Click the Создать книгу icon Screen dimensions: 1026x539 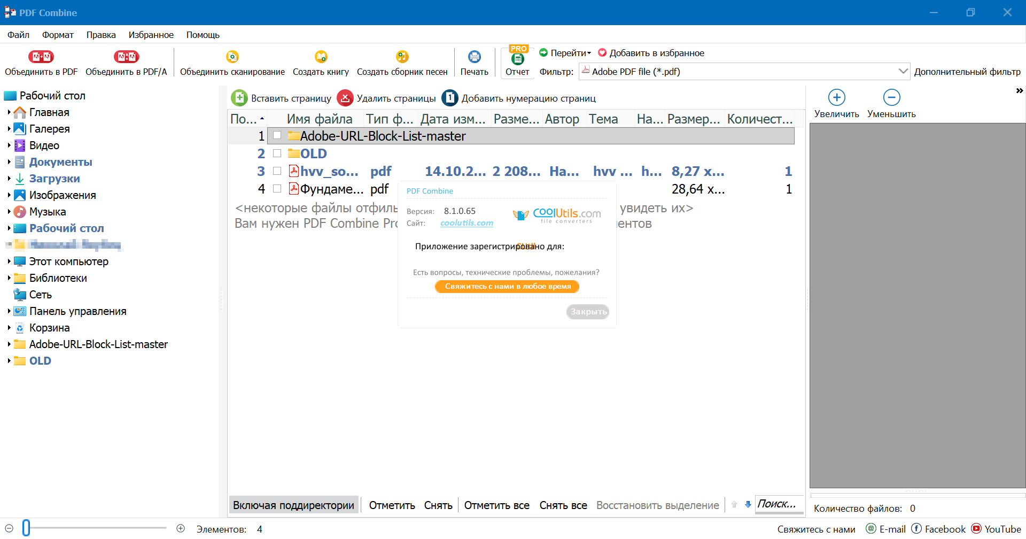[321, 56]
